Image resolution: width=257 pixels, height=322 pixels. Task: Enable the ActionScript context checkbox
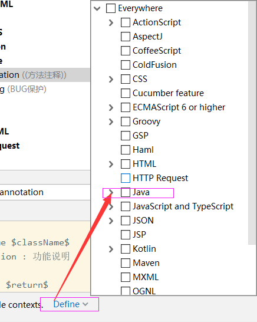tap(126, 22)
